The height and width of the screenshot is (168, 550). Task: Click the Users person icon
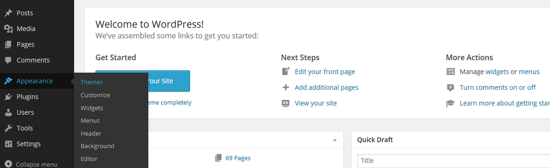pos(8,112)
